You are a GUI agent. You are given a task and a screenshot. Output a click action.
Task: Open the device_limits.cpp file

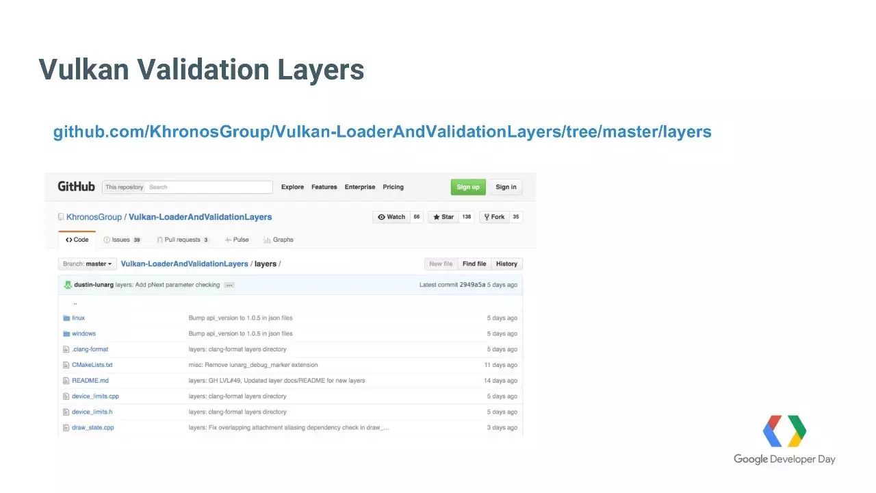tap(95, 396)
